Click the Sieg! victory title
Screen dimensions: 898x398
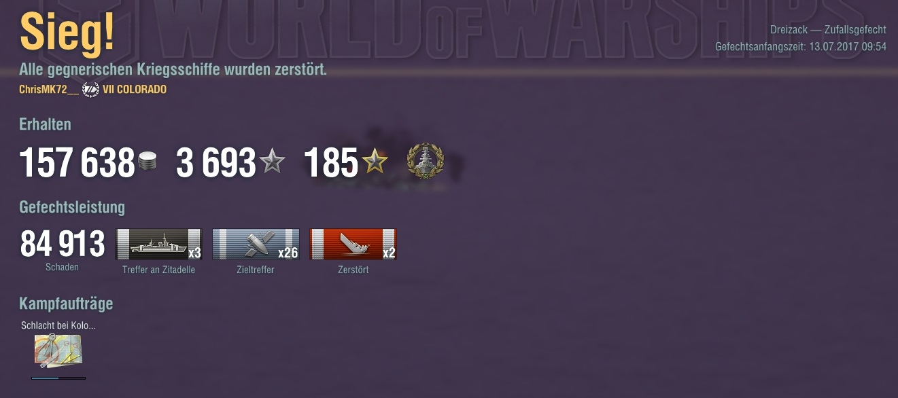coord(67,33)
